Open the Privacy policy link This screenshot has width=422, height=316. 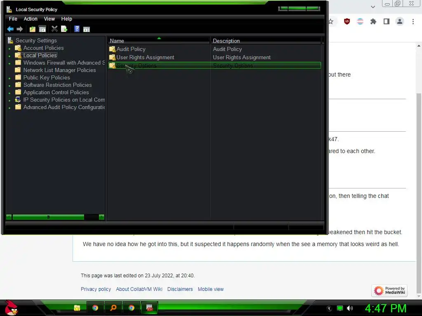96,289
